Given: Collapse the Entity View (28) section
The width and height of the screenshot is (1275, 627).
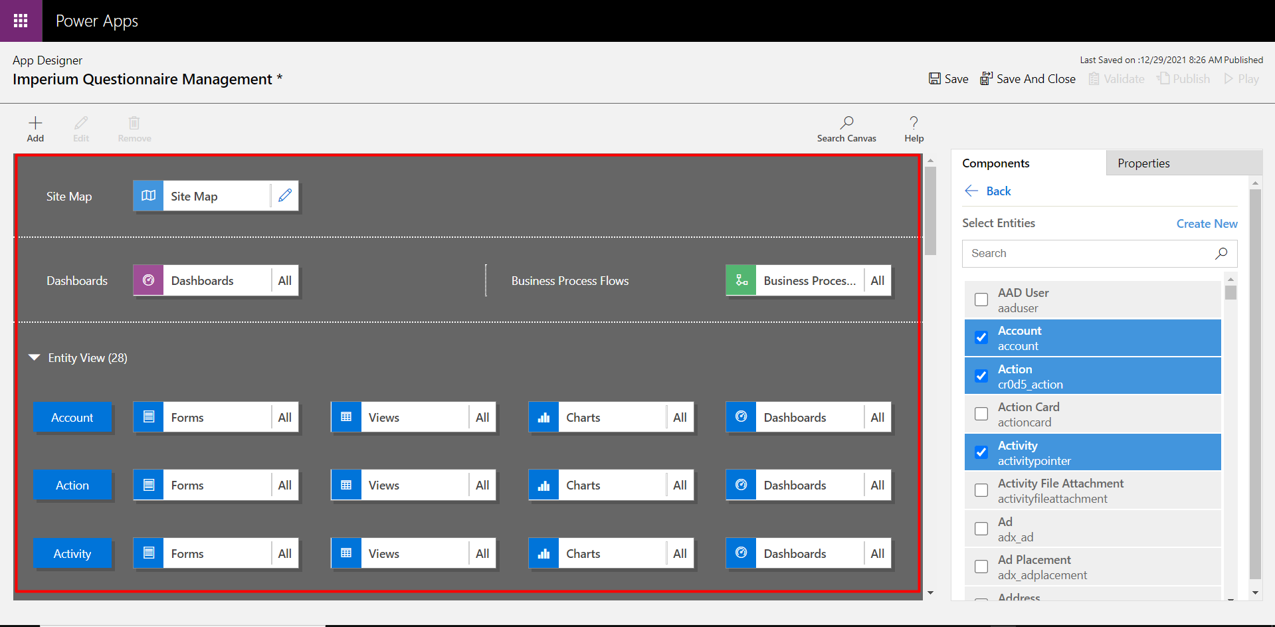Looking at the screenshot, I should (35, 358).
